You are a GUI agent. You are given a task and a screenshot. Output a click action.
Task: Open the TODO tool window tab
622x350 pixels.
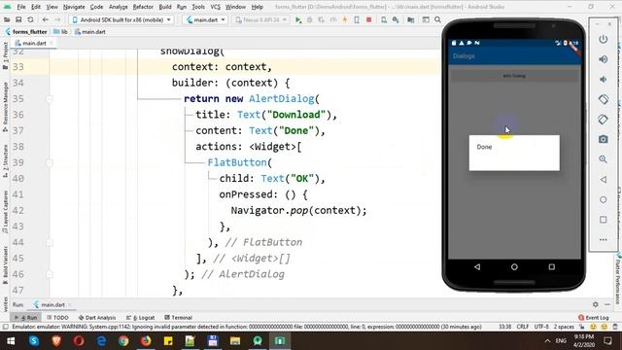pyautogui.click(x=58, y=318)
